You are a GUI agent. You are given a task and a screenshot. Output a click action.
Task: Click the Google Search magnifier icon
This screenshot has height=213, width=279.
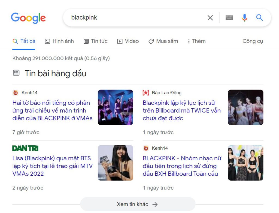(x=259, y=17)
